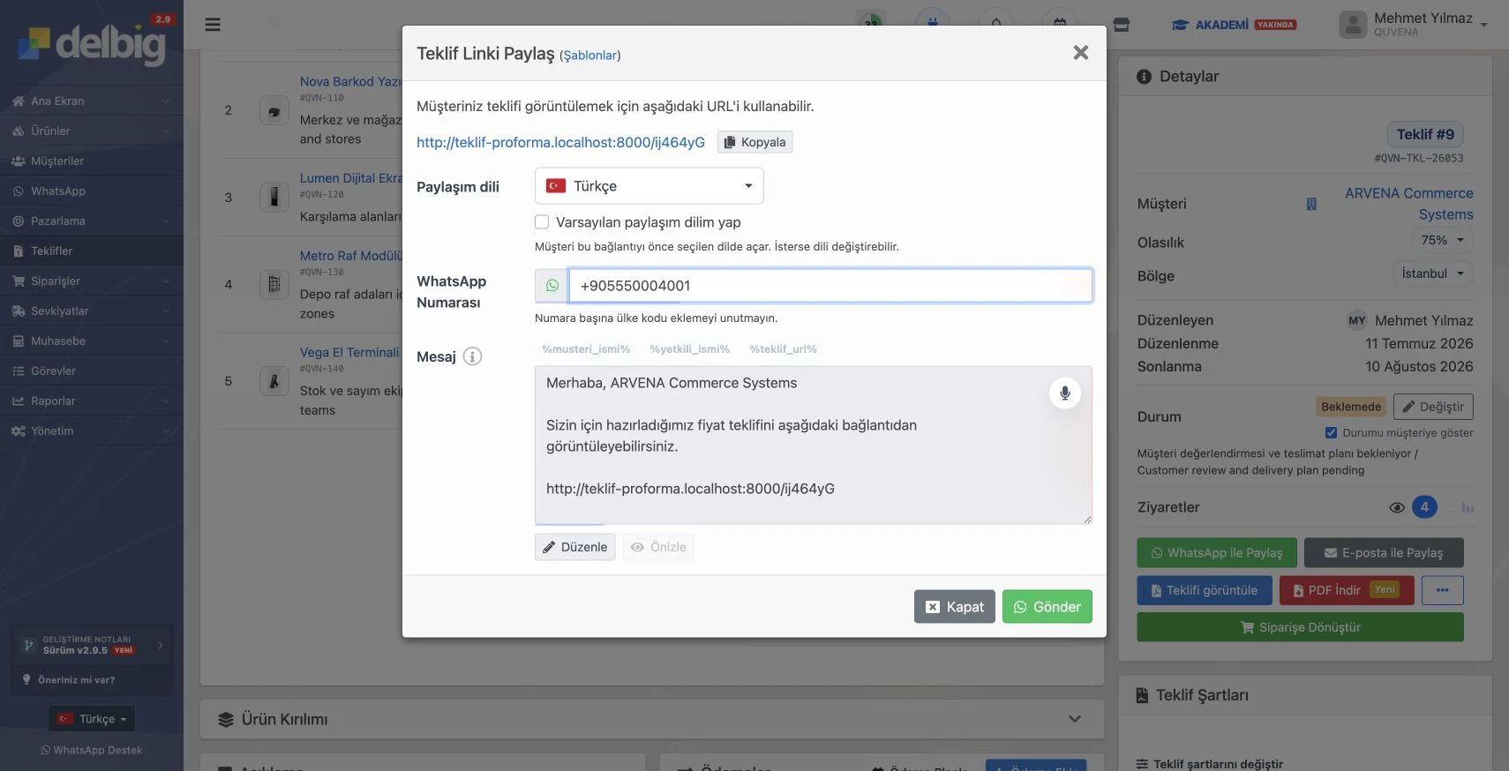Open the delbig logo home
The height and width of the screenshot is (771, 1509).
(x=92, y=44)
